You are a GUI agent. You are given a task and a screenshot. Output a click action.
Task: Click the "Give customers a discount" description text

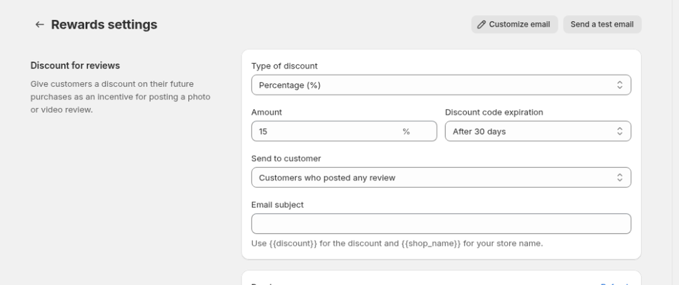(120, 97)
